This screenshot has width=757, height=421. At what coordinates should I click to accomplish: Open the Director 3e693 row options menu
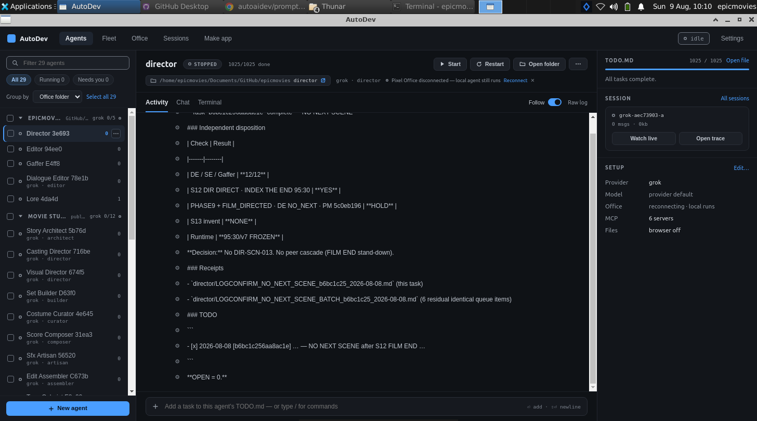116,134
